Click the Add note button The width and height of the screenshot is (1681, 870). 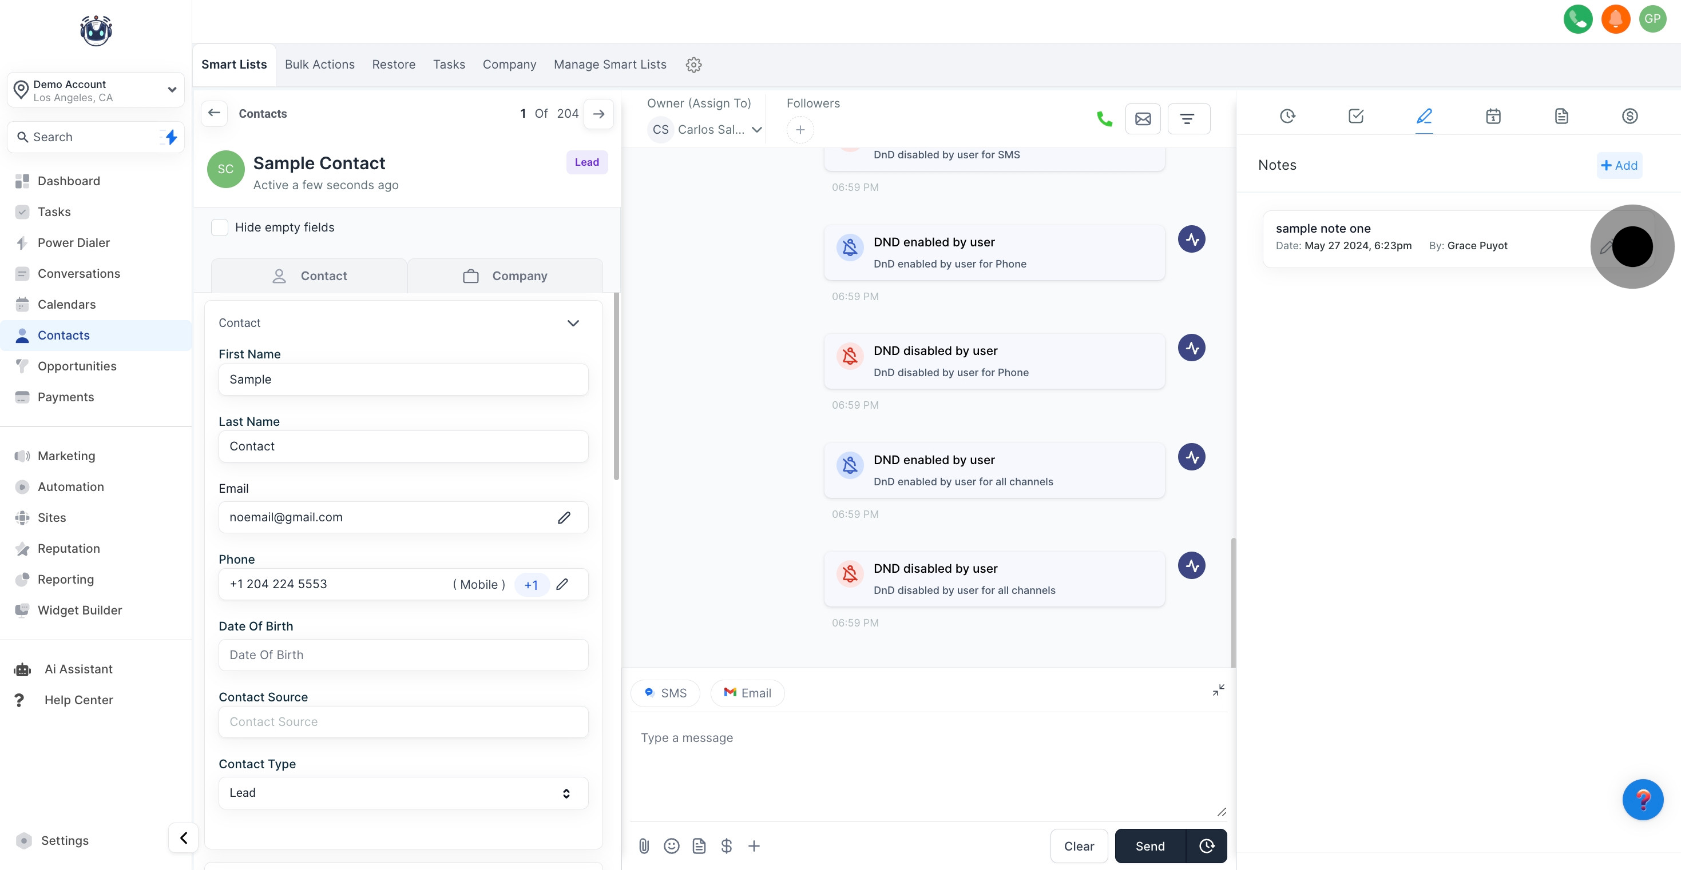pyautogui.click(x=1619, y=165)
